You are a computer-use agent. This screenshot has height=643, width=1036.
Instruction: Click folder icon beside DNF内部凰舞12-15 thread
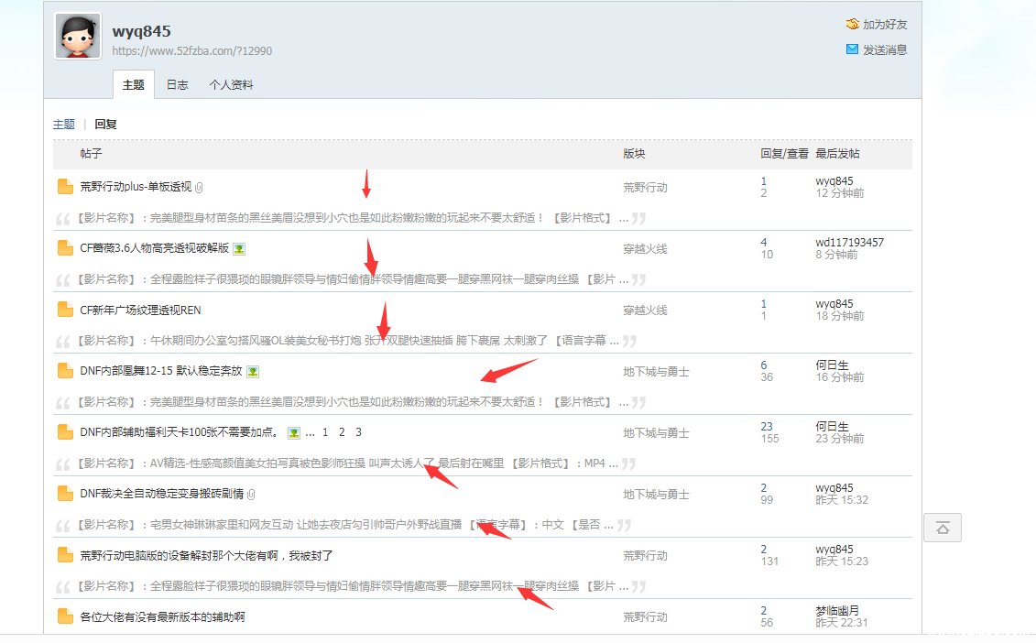[65, 371]
